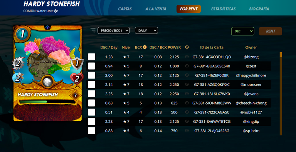Click the clock icon in @happychillmore row
The width and height of the screenshot is (296, 152).
pyautogui.click(x=187, y=75)
